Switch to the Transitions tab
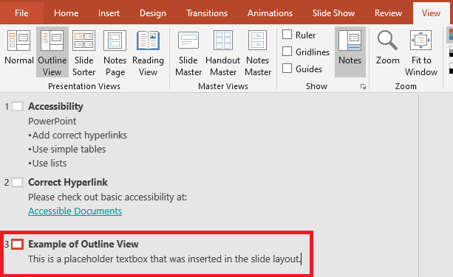 pos(207,13)
